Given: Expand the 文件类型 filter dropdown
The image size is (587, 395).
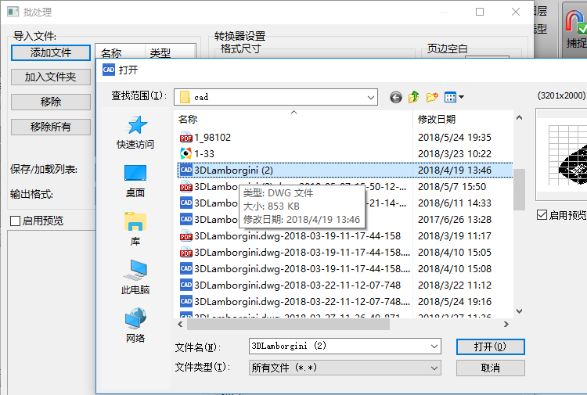Looking at the screenshot, I should pos(435,367).
